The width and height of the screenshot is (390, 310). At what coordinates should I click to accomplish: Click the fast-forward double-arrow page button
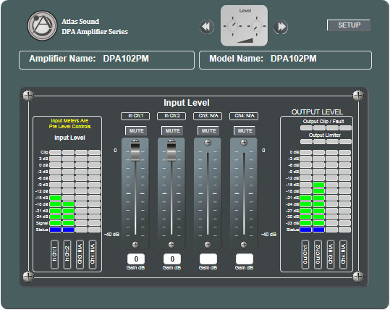(281, 26)
